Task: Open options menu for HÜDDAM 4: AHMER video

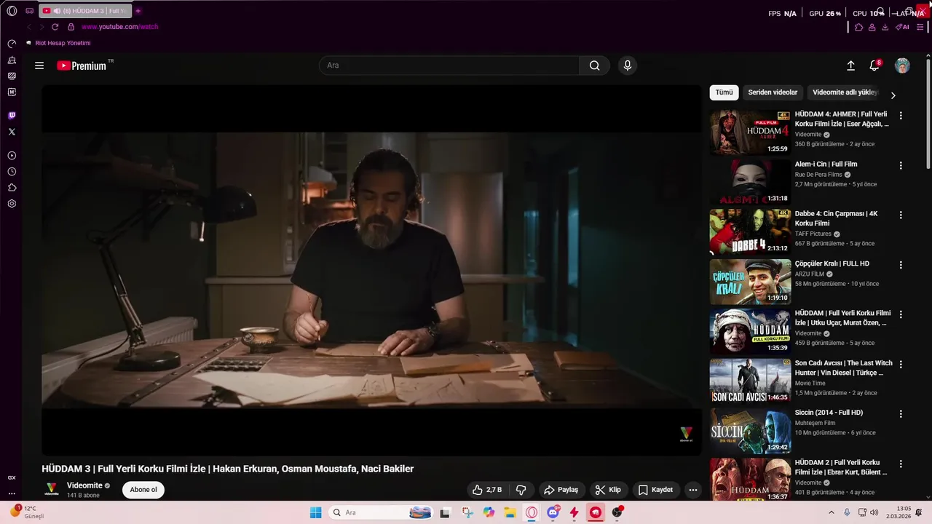Action: pyautogui.click(x=901, y=116)
